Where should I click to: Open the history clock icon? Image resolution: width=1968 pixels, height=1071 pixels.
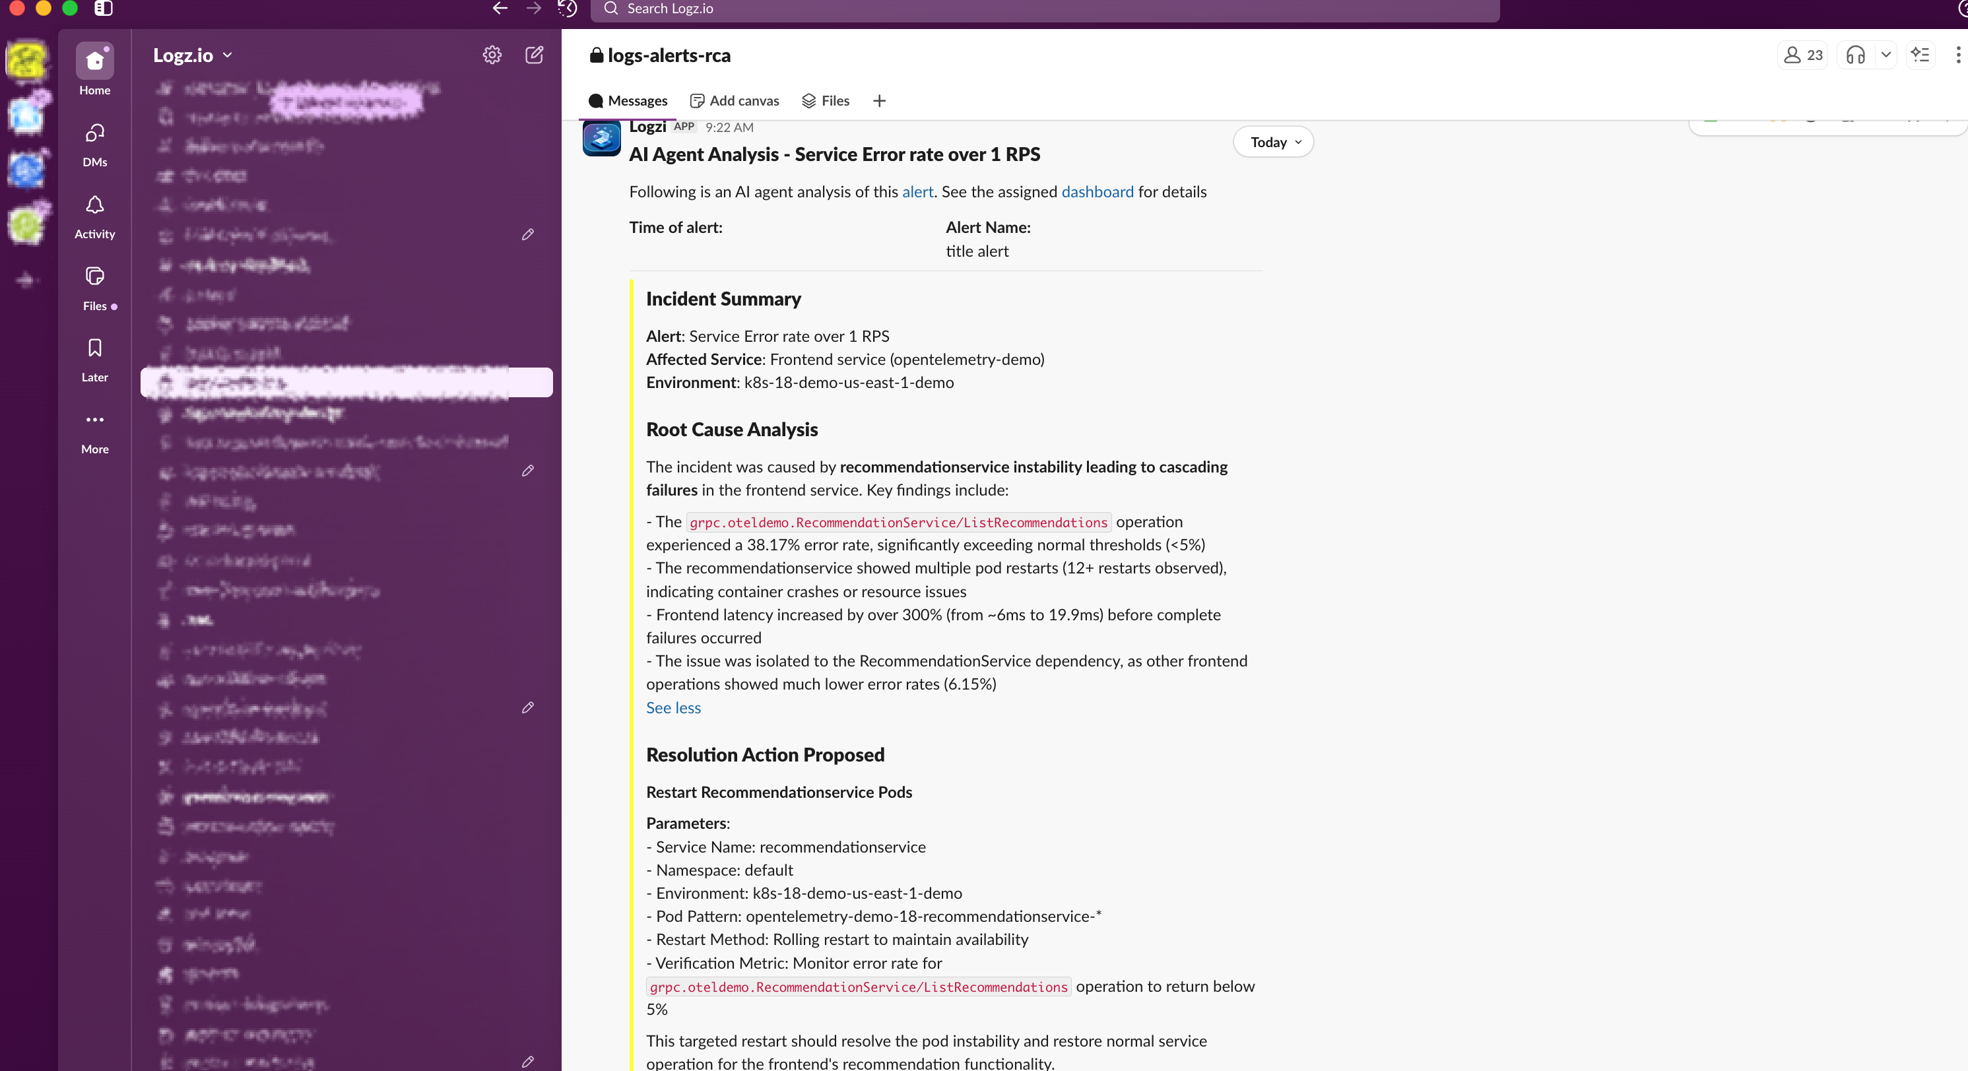click(567, 9)
